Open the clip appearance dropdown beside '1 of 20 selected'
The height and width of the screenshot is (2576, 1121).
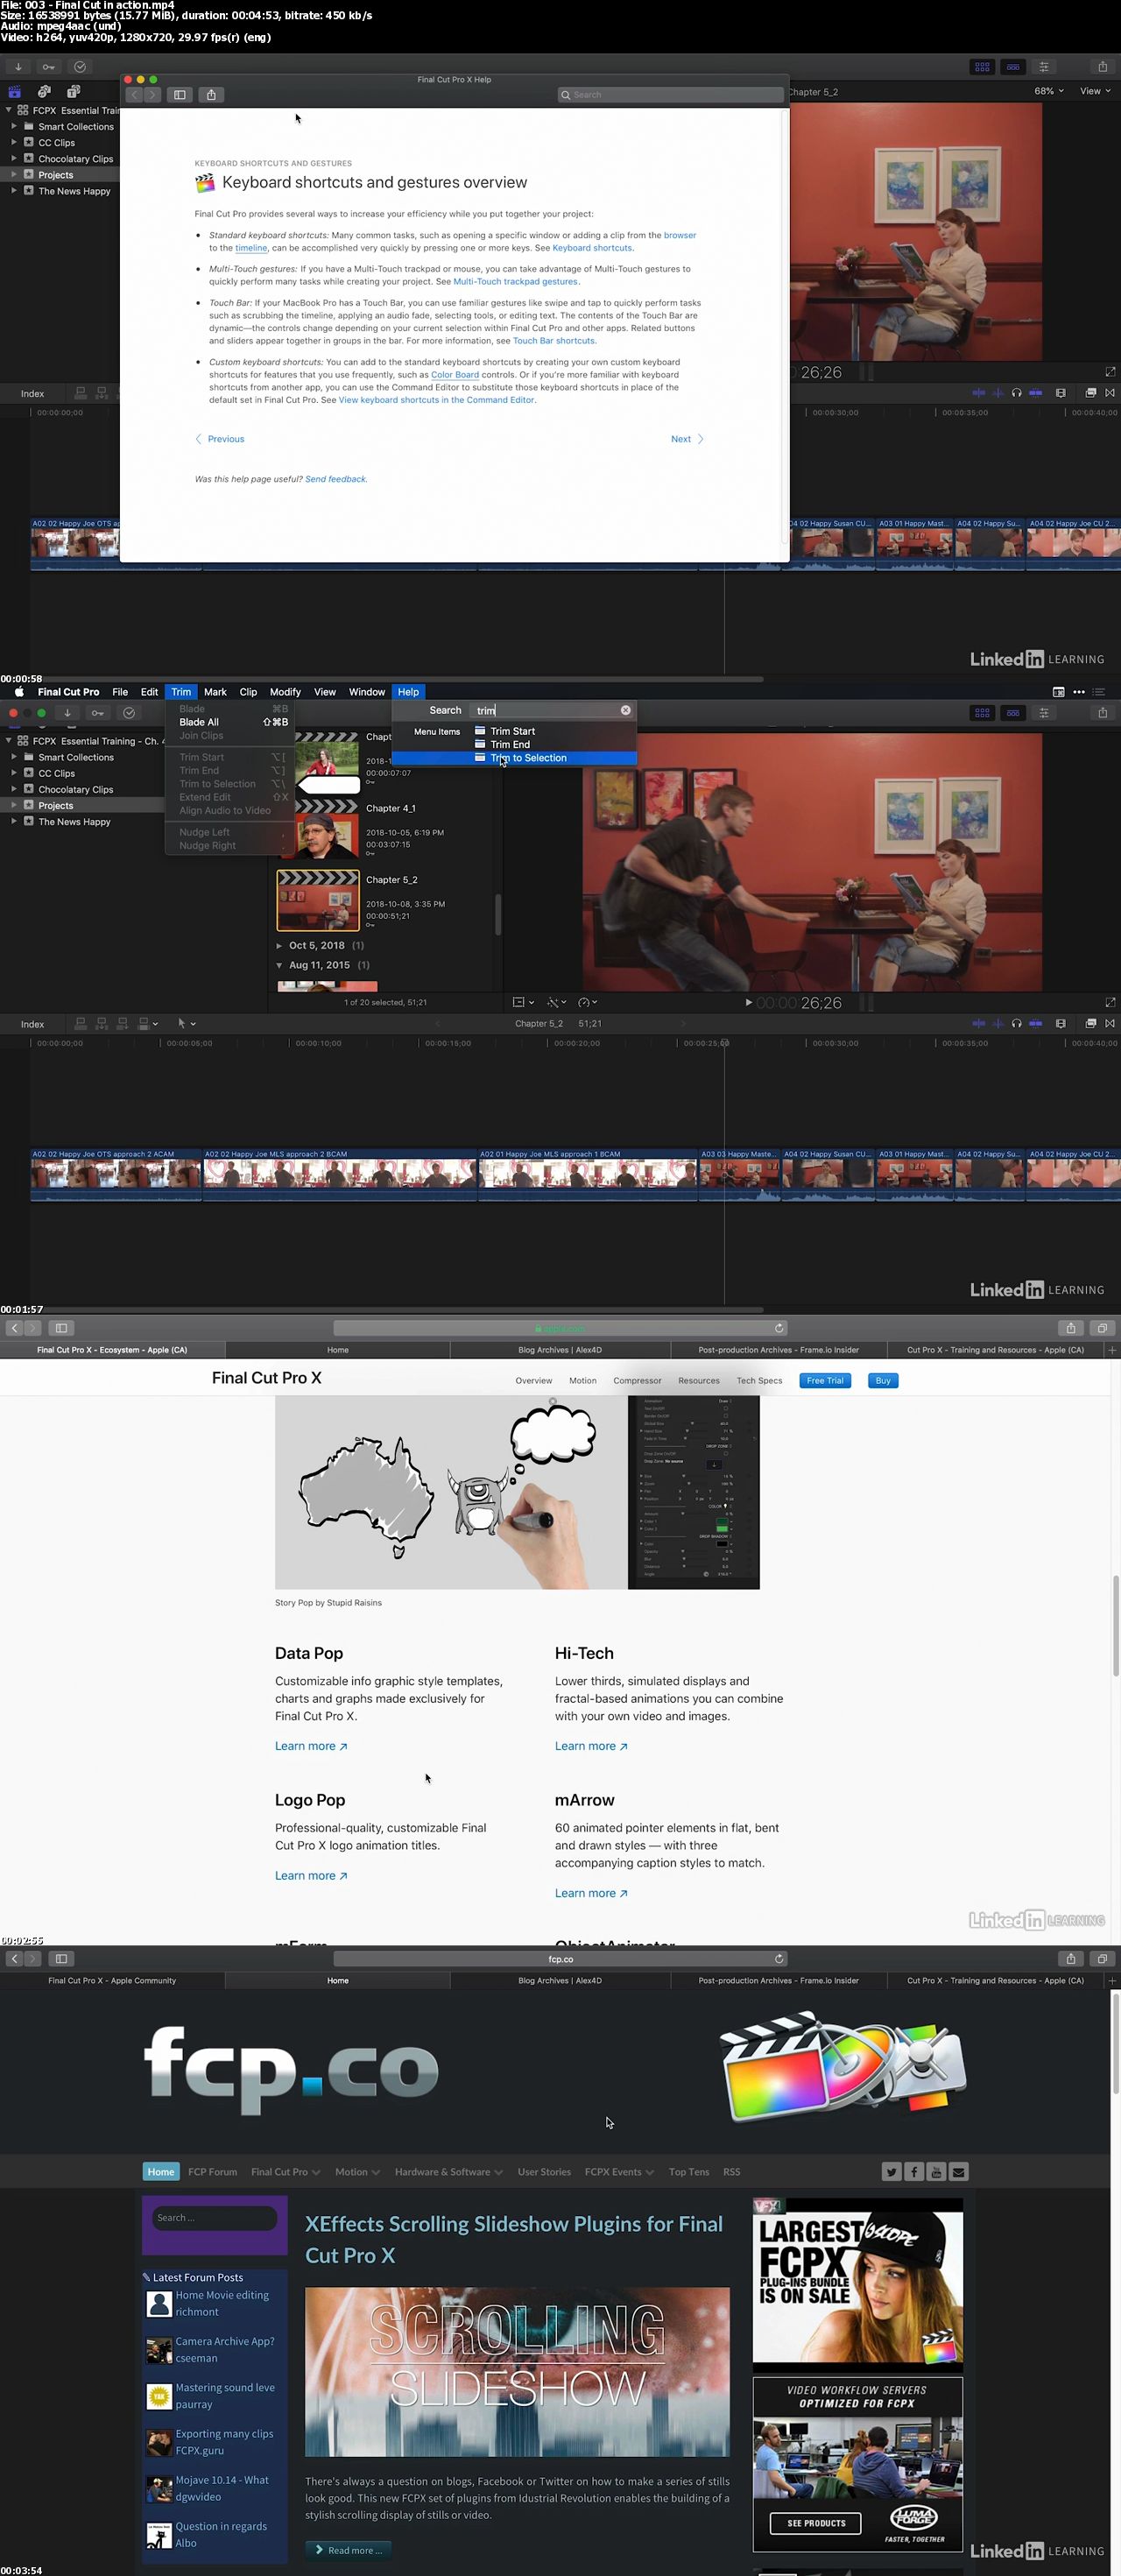(x=523, y=1002)
